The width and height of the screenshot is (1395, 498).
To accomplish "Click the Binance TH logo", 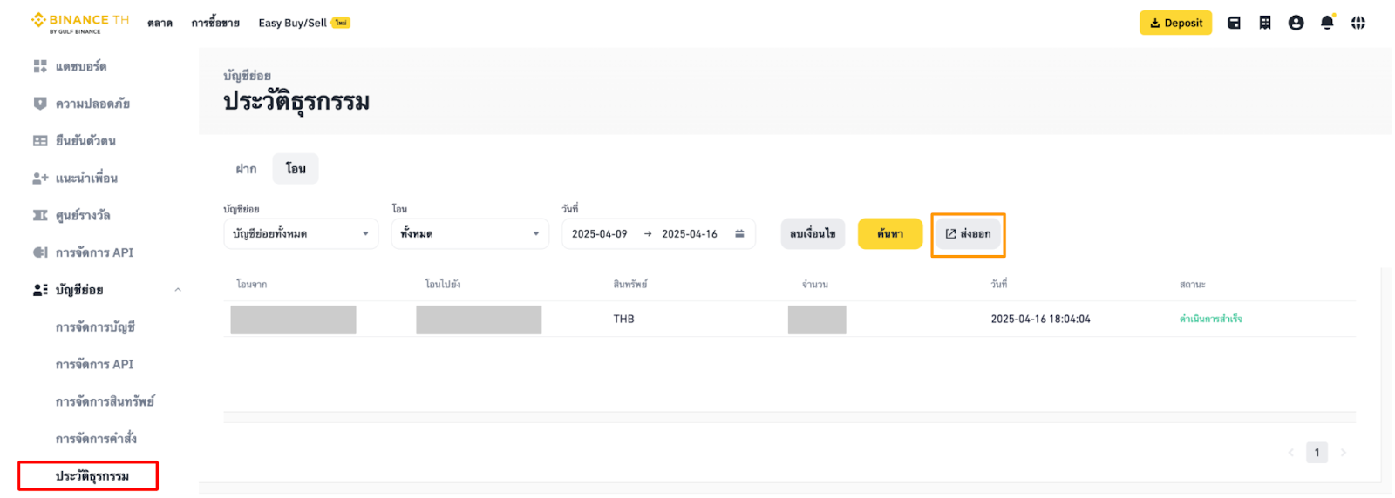I will 80,23.
